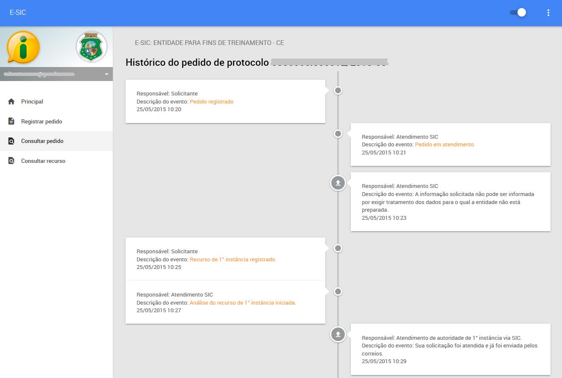Open Registrar pedido in the sidebar
The height and width of the screenshot is (378, 562).
[56, 121]
